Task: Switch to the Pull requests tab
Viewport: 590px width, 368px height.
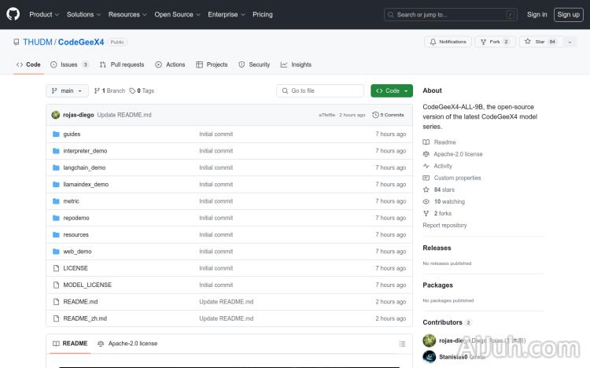Action: tap(122, 64)
